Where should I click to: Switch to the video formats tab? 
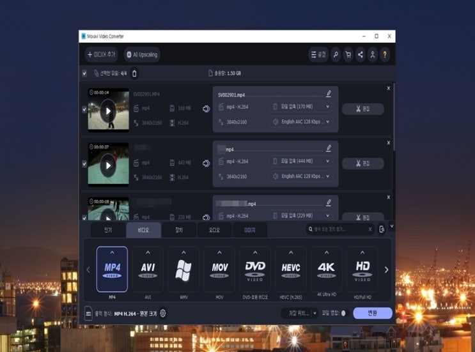pyautogui.click(x=143, y=230)
